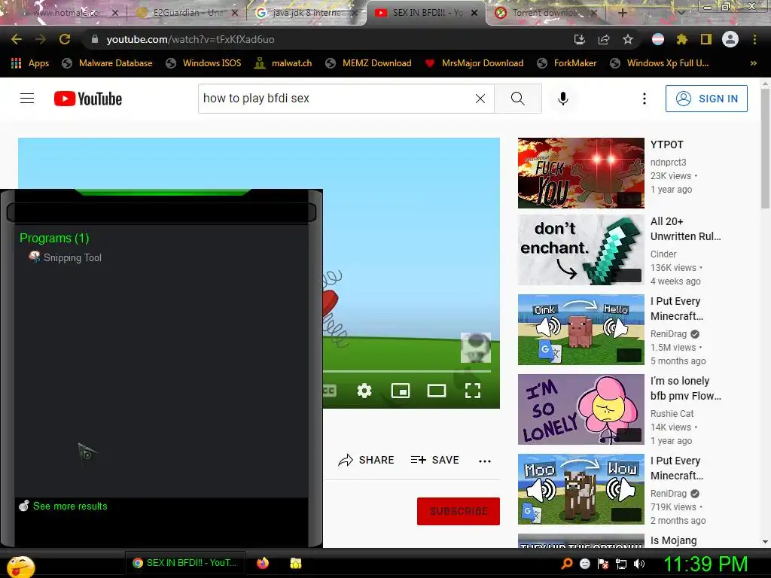The width and height of the screenshot is (771, 578).
Task: Click the volume speaker tray icon
Action: pyautogui.click(x=639, y=564)
